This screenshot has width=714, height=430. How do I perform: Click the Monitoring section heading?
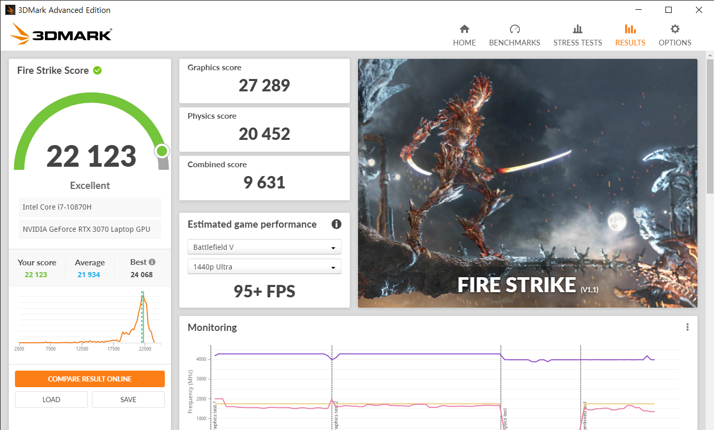pos(212,327)
